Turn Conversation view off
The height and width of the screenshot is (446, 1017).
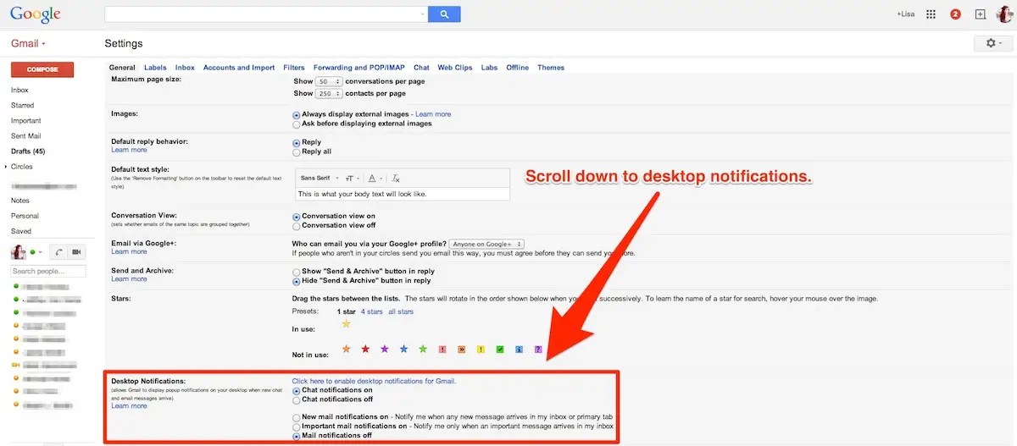point(296,226)
